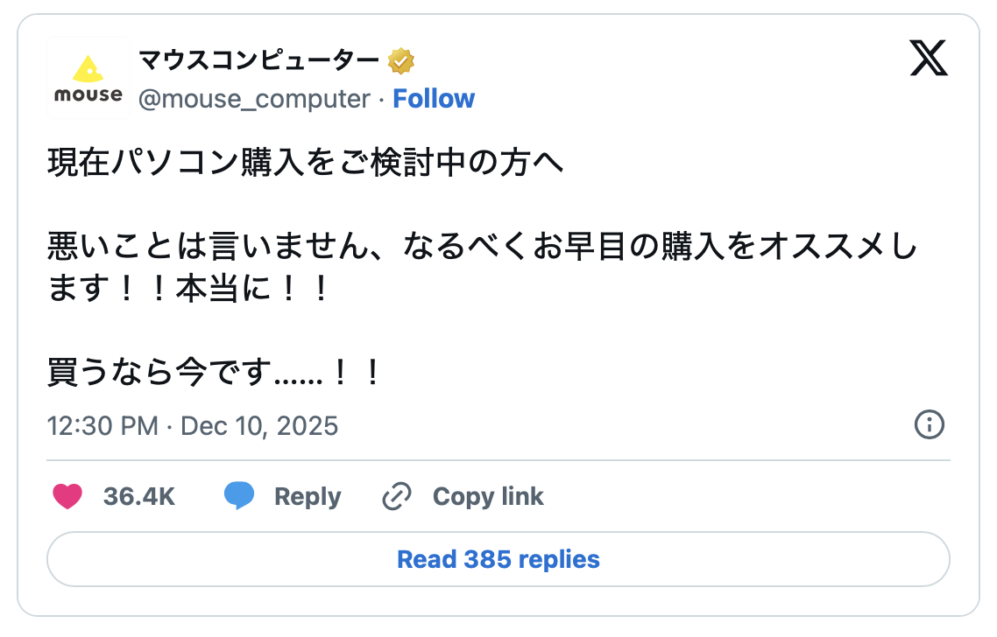Click the Copy link text label
Screen dimensions: 997x637
pos(488,496)
